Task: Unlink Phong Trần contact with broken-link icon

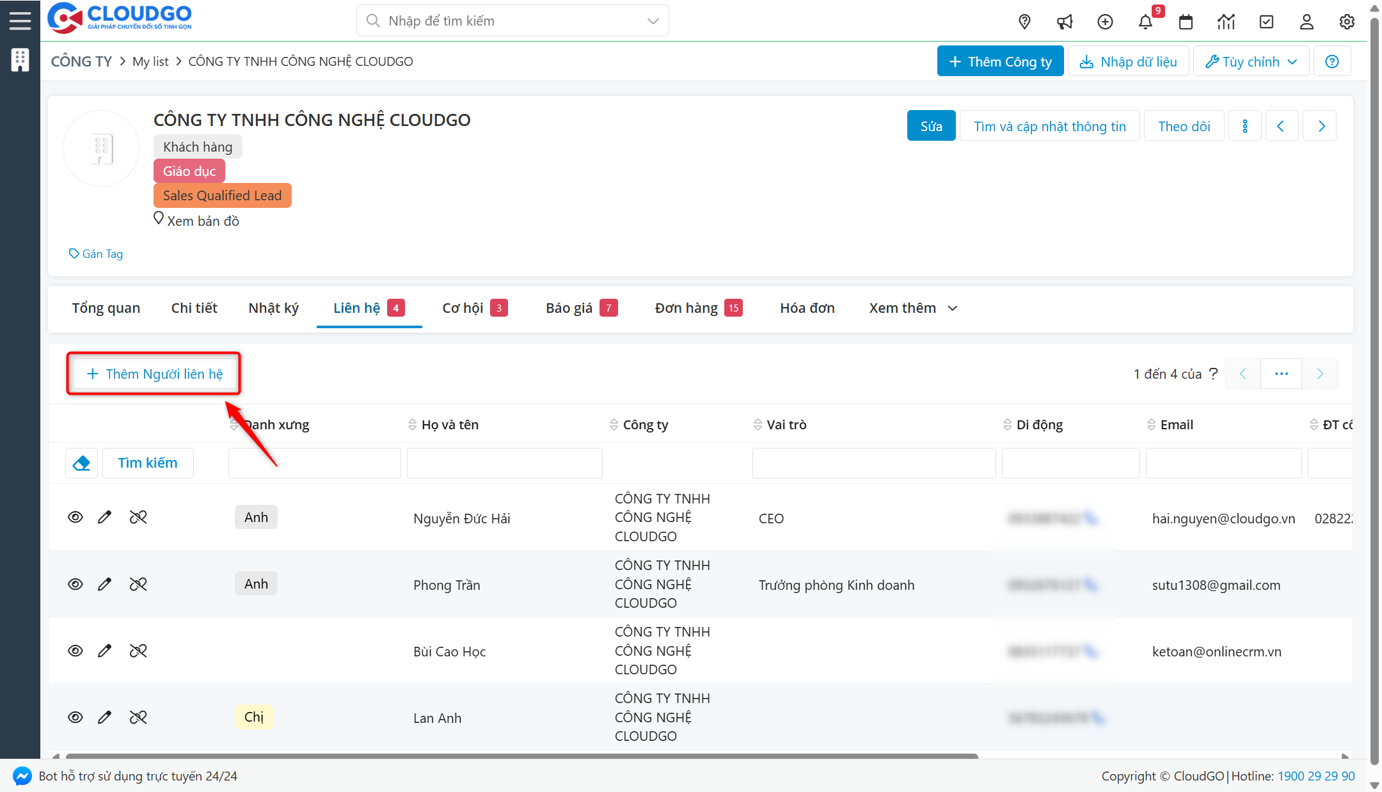Action: point(138,584)
